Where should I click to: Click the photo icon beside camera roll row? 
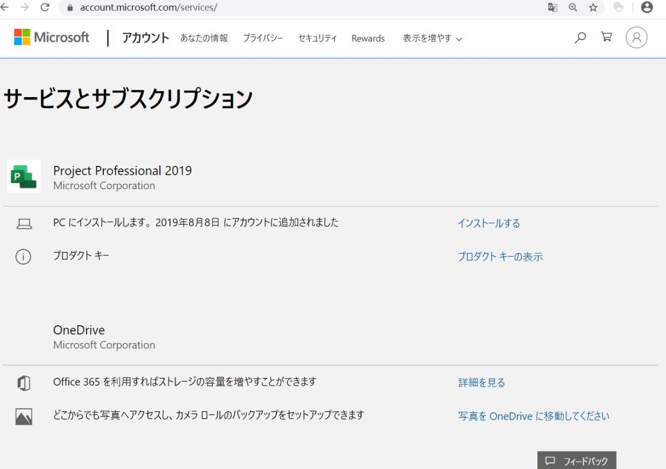(24, 416)
